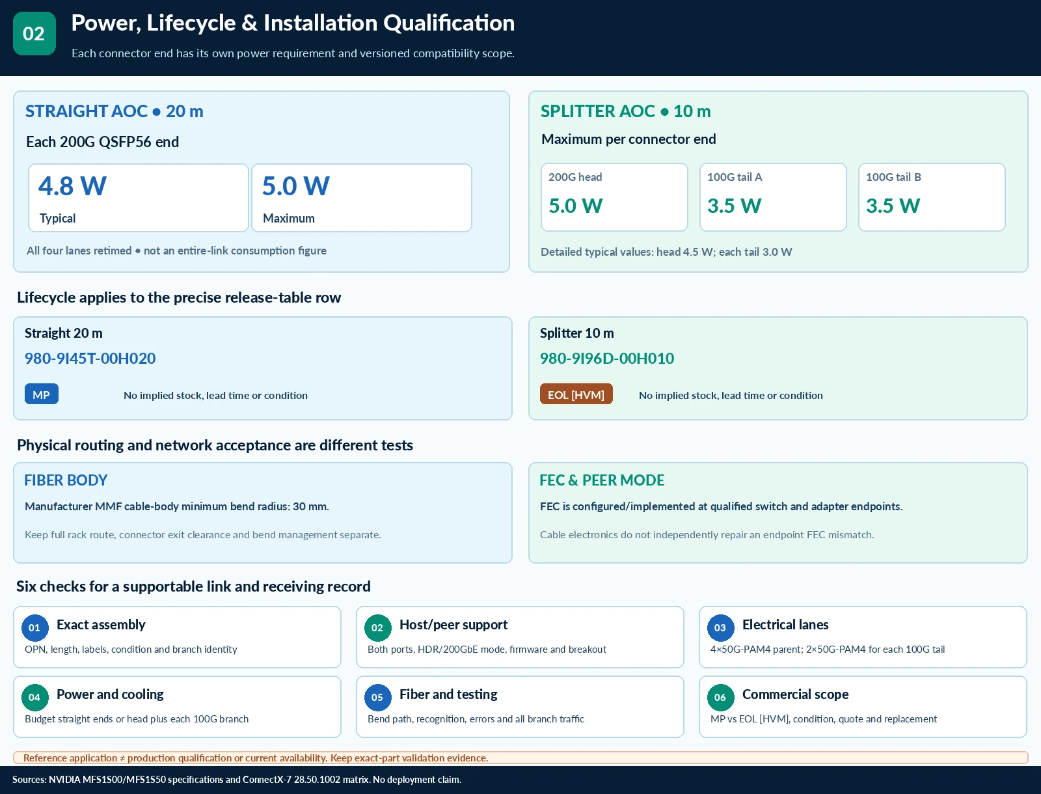
Task: Select the 200G head 5.0 W card
Action: point(614,197)
